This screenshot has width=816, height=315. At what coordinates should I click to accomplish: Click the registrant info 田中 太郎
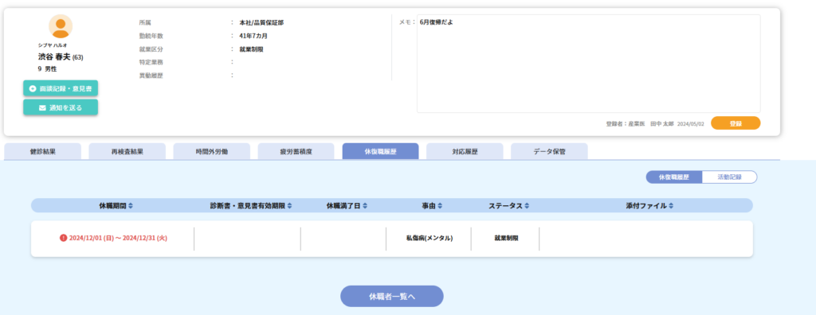662,124
